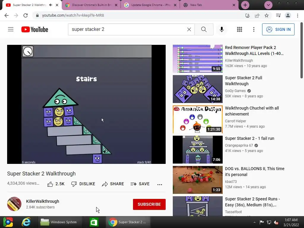This screenshot has height=228, width=304.
Task: Launch Internet Explorer from the taskbar
Action: click(x=26, y=222)
